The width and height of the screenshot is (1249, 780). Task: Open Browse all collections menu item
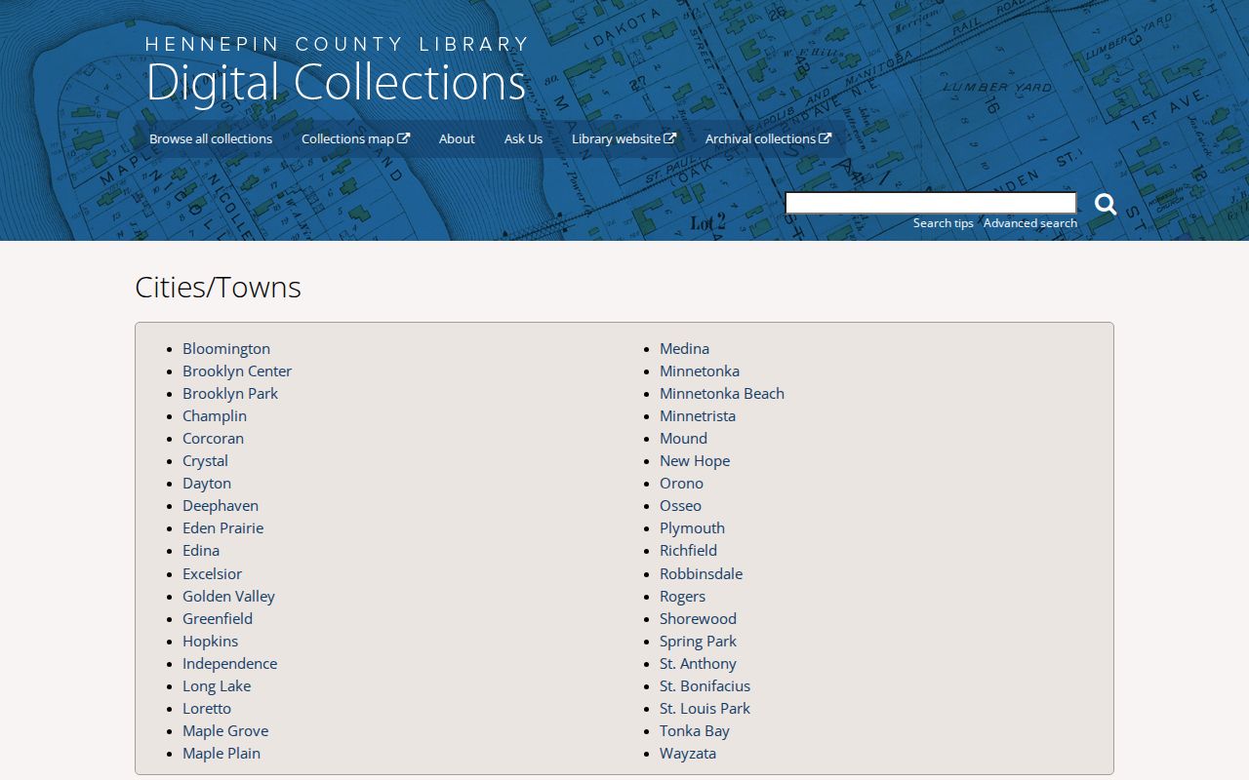click(x=211, y=138)
